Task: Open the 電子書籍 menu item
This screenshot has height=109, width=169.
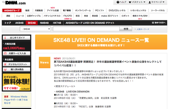Action: coord(67,11)
